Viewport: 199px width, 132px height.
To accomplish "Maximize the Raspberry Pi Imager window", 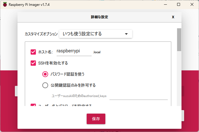I will [179, 5].
